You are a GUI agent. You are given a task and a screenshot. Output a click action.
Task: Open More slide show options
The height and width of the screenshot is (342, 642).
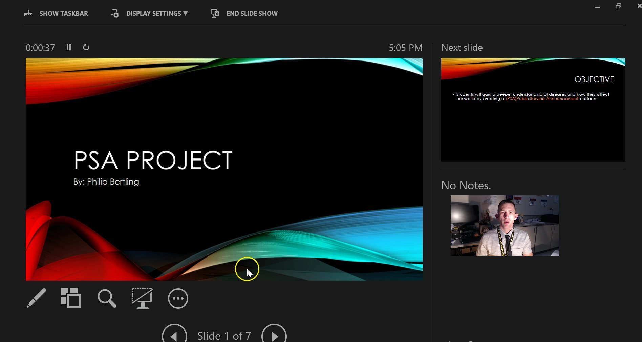178,298
